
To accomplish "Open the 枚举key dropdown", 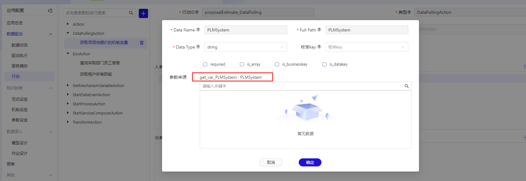I will tap(367, 47).
